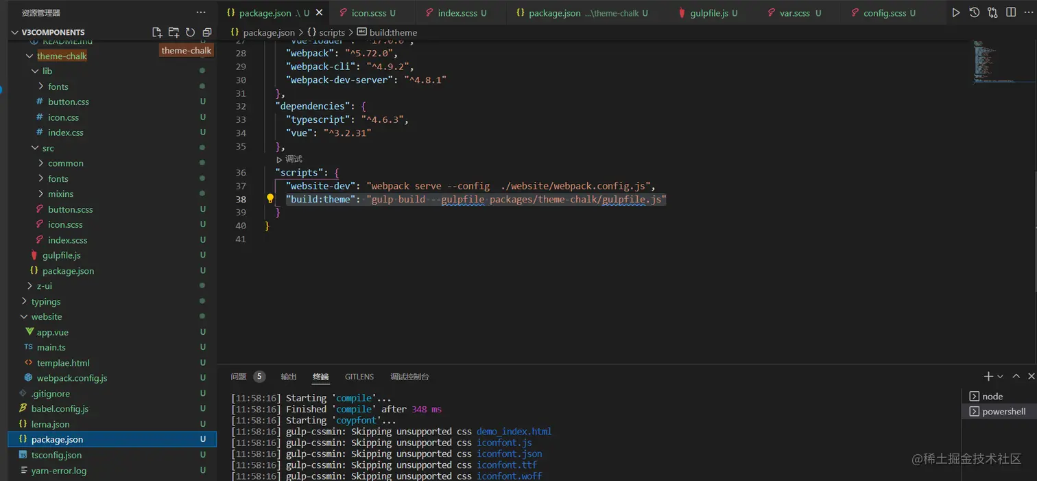
Task: Open button.css in lib folder
Action: [69, 102]
